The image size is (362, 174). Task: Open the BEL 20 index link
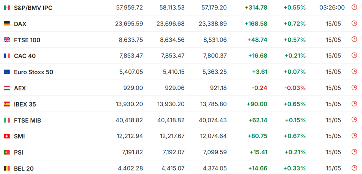coord(24,169)
